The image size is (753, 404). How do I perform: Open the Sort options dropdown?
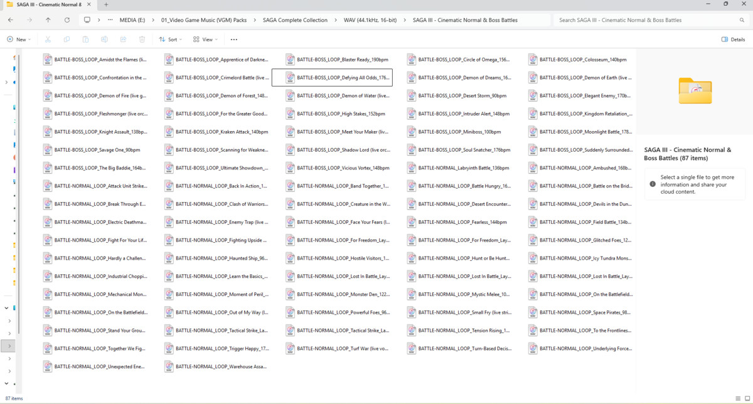170,40
